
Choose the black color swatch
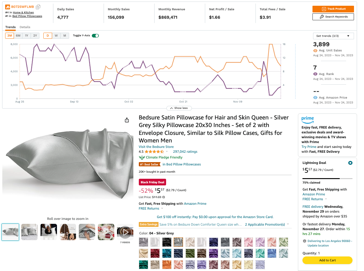(x=167, y=242)
